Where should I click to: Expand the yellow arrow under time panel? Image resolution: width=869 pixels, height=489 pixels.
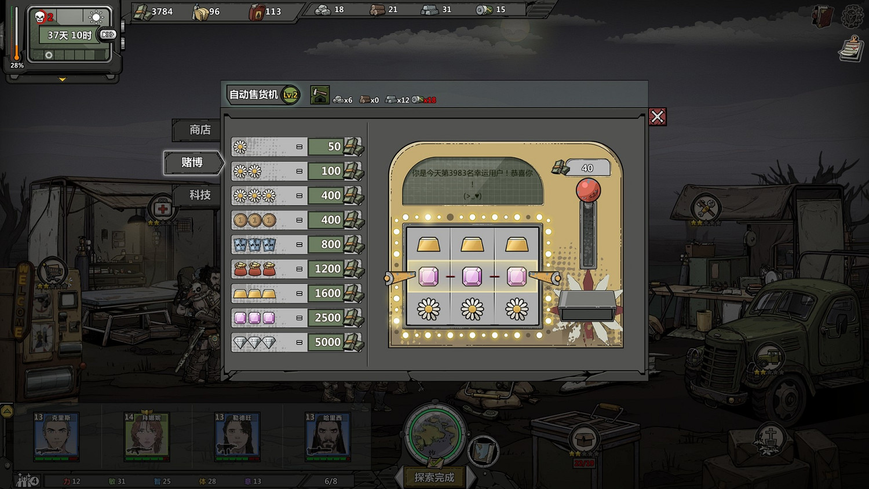pyautogui.click(x=63, y=79)
